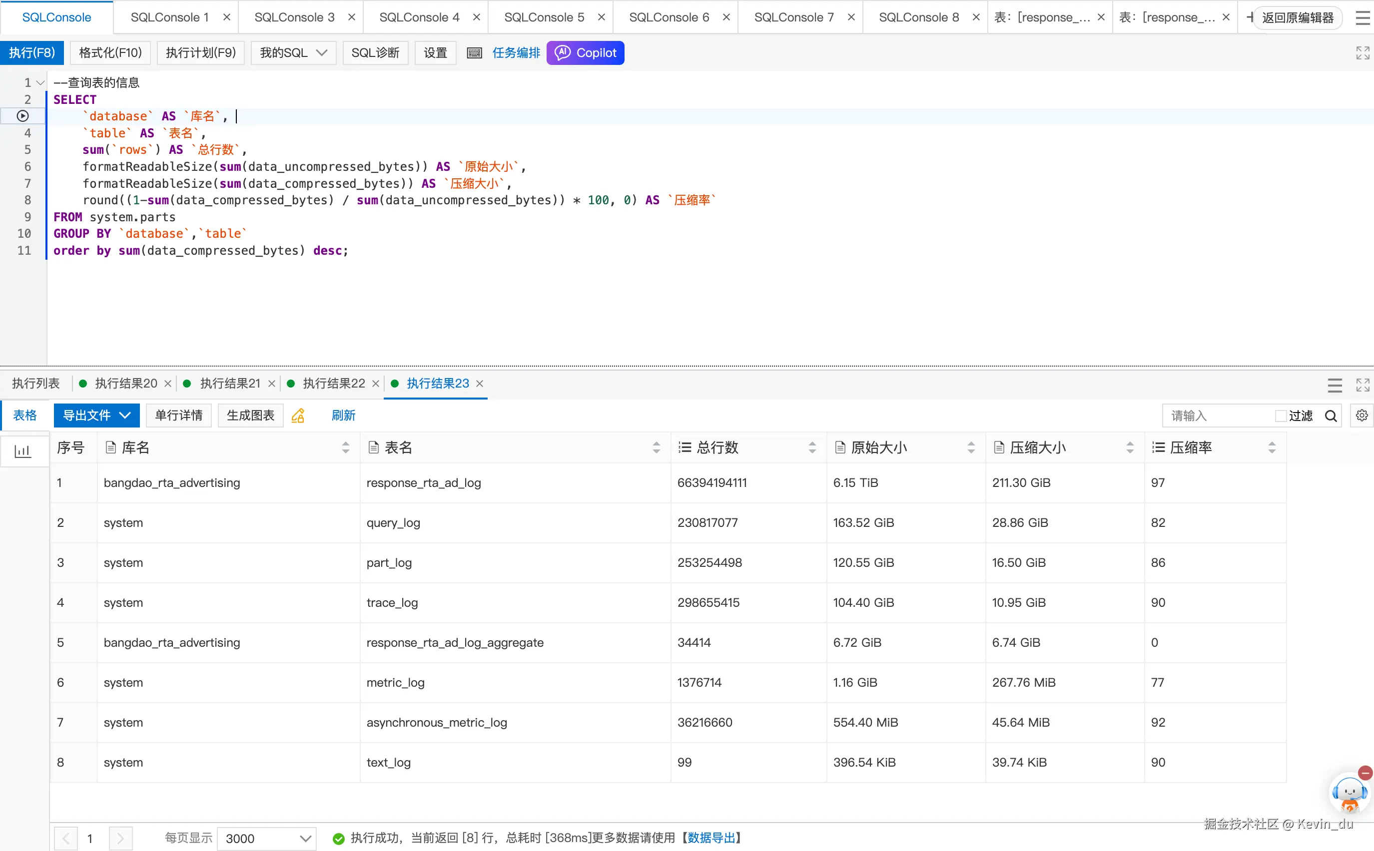Open result table settings gear
The image size is (1374, 851).
point(1362,416)
